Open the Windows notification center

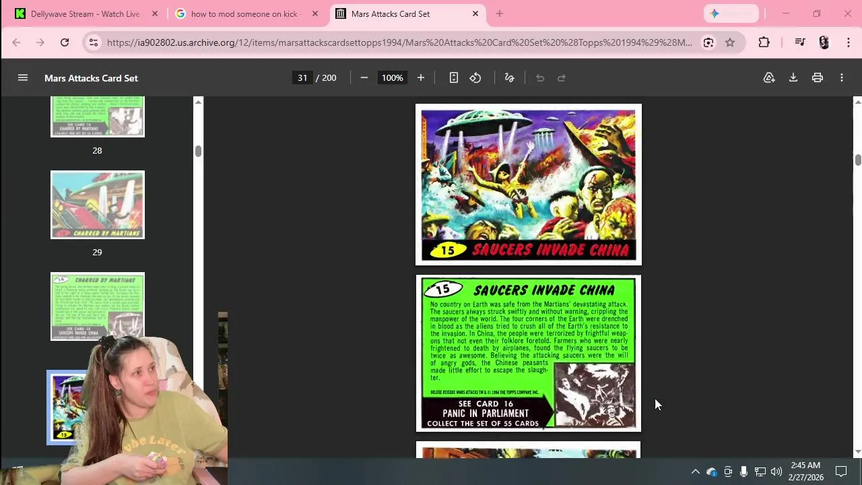[x=841, y=472]
